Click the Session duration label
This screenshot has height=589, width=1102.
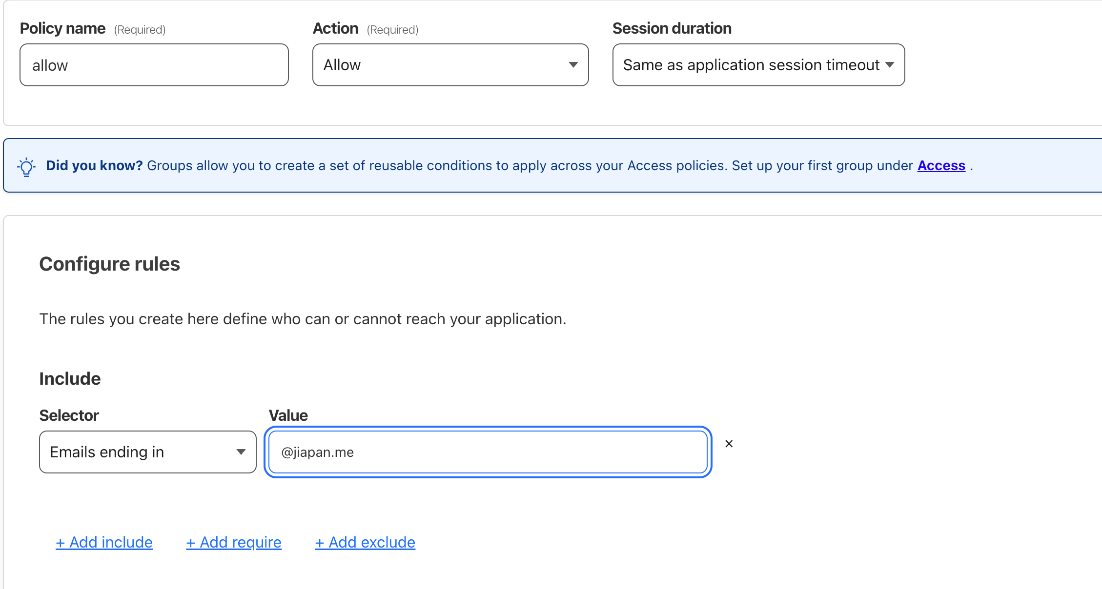coord(672,29)
